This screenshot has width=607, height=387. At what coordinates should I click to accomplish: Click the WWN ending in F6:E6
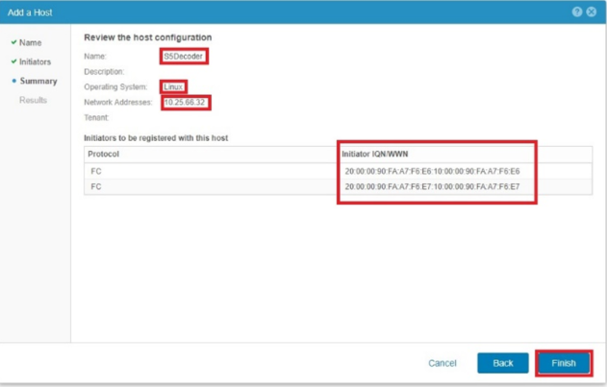[432, 171]
